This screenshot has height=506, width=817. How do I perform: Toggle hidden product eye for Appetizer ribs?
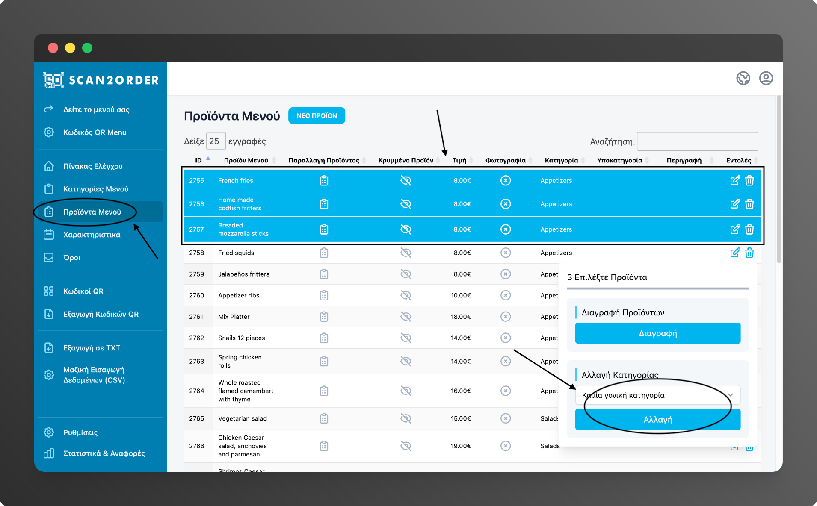pyautogui.click(x=406, y=295)
